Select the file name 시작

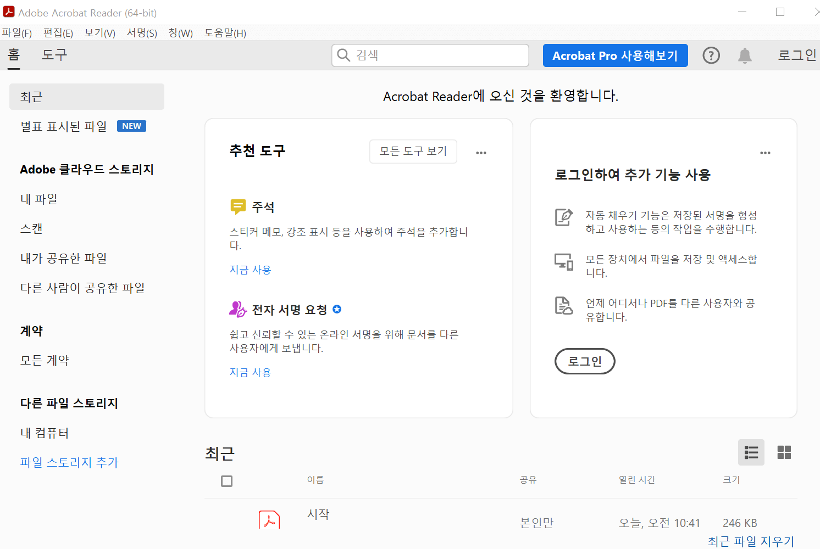tap(318, 514)
